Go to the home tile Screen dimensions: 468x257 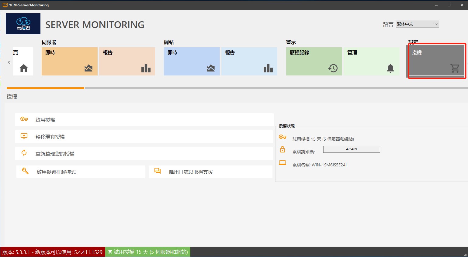(x=23, y=61)
